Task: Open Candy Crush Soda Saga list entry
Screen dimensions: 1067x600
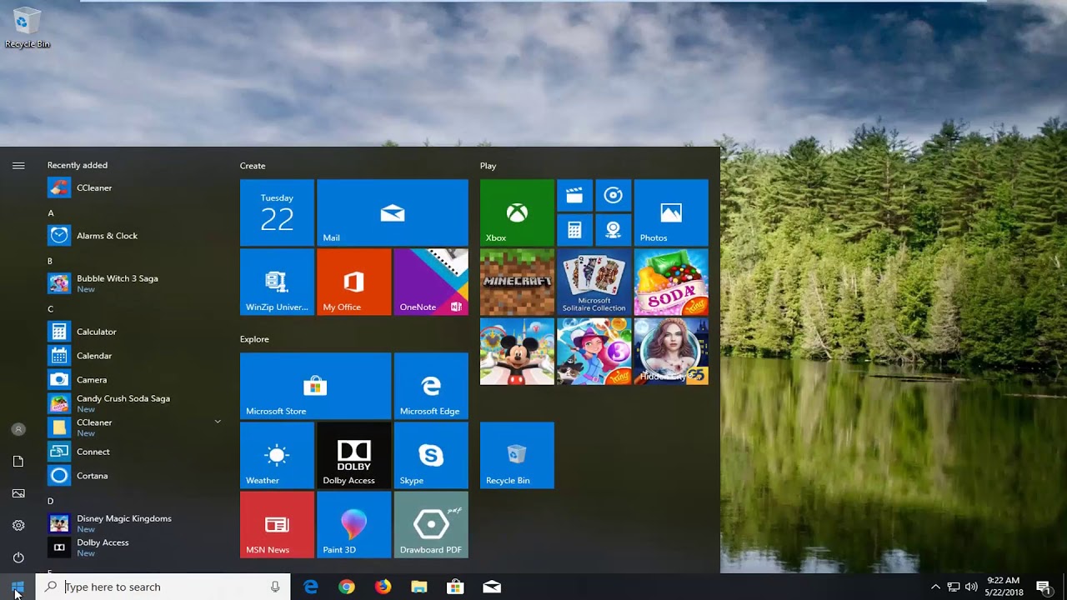Action: pyautogui.click(x=137, y=403)
